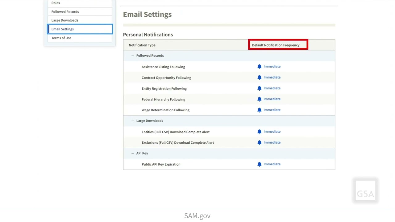Click bell icon for Federal Hierarchy Following

click(x=259, y=99)
